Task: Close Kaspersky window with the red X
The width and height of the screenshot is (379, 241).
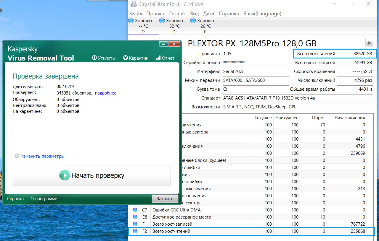Action: 174,44
